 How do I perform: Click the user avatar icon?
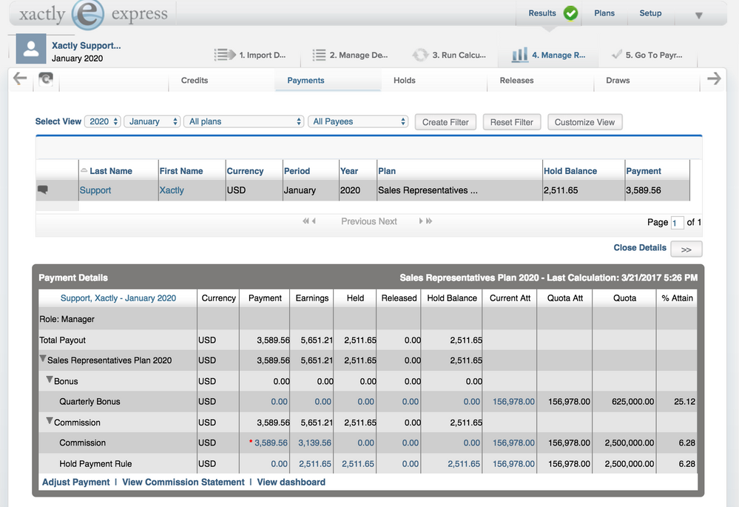(x=31, y=49)
